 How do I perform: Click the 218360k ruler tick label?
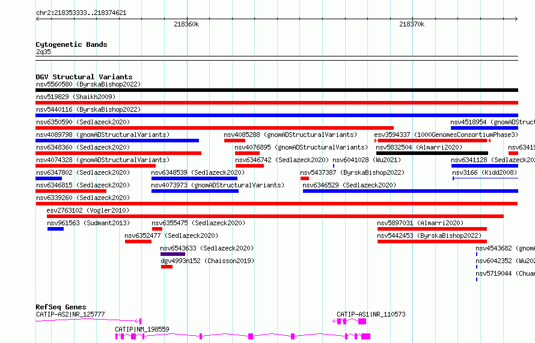[x=186, y=24]
